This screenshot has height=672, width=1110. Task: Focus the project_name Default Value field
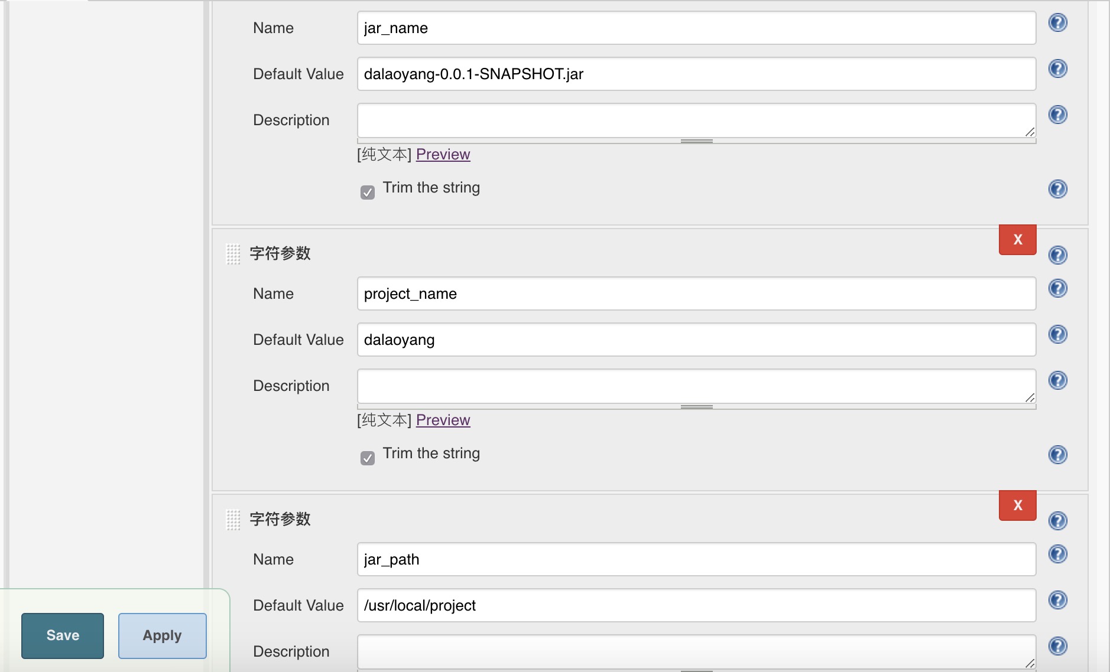pos(696,340)
